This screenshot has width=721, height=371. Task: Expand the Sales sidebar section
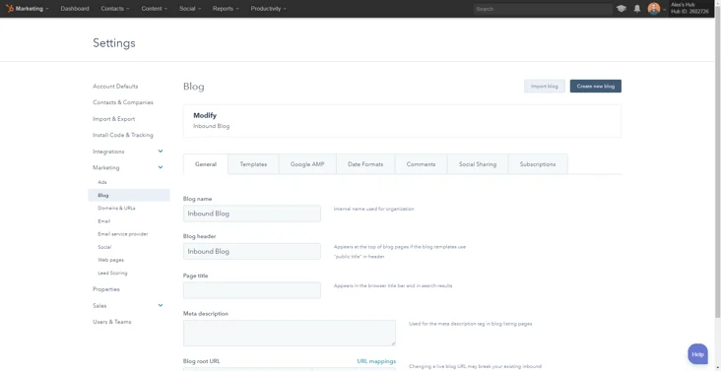(161, 305)
